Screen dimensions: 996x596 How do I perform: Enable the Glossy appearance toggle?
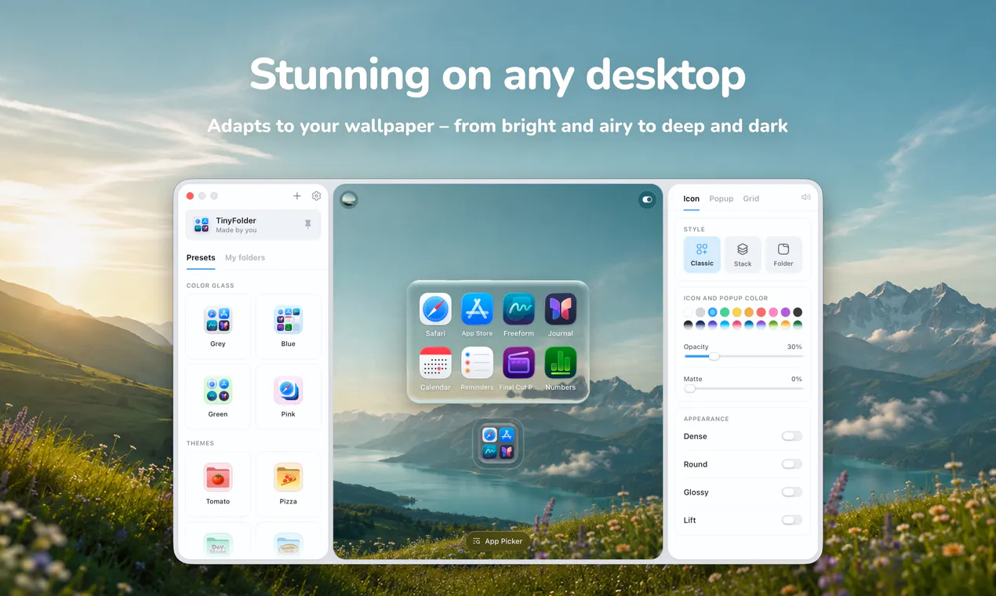point(792,492)
